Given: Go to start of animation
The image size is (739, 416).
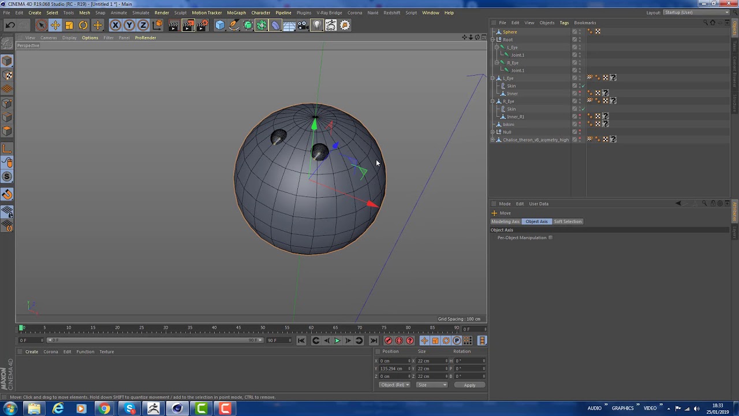Looking at the screenshot, I should click(301, 341).
